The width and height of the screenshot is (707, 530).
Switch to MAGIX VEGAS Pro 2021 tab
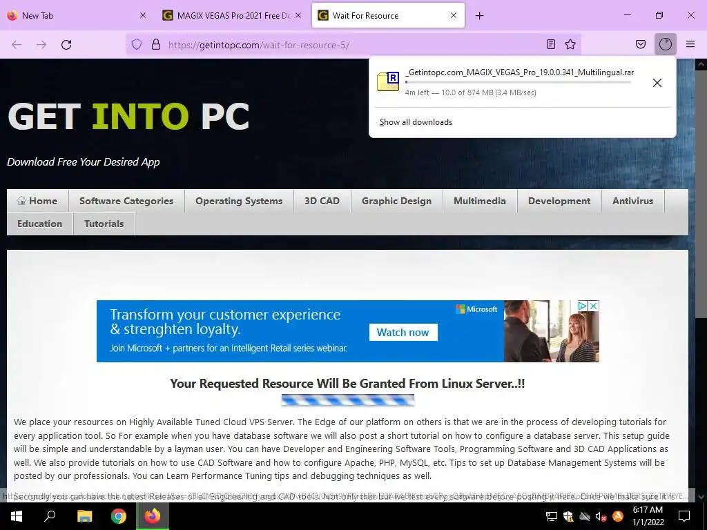pyautogui.click(x=232, y=15)
